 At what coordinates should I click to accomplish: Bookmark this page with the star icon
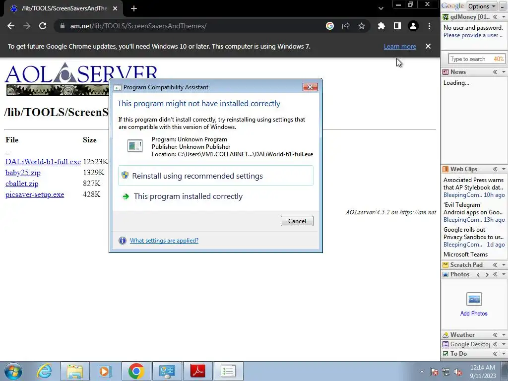pos(362,26)
